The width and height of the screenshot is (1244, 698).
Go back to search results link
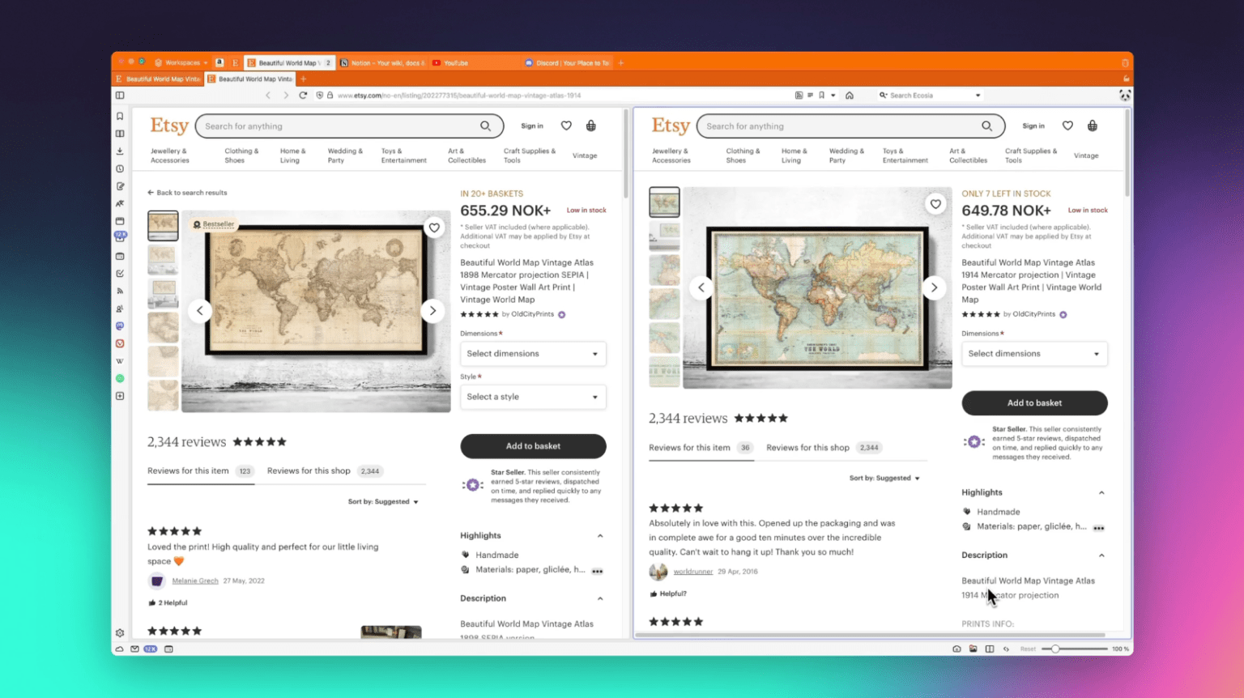coord(188,193)
